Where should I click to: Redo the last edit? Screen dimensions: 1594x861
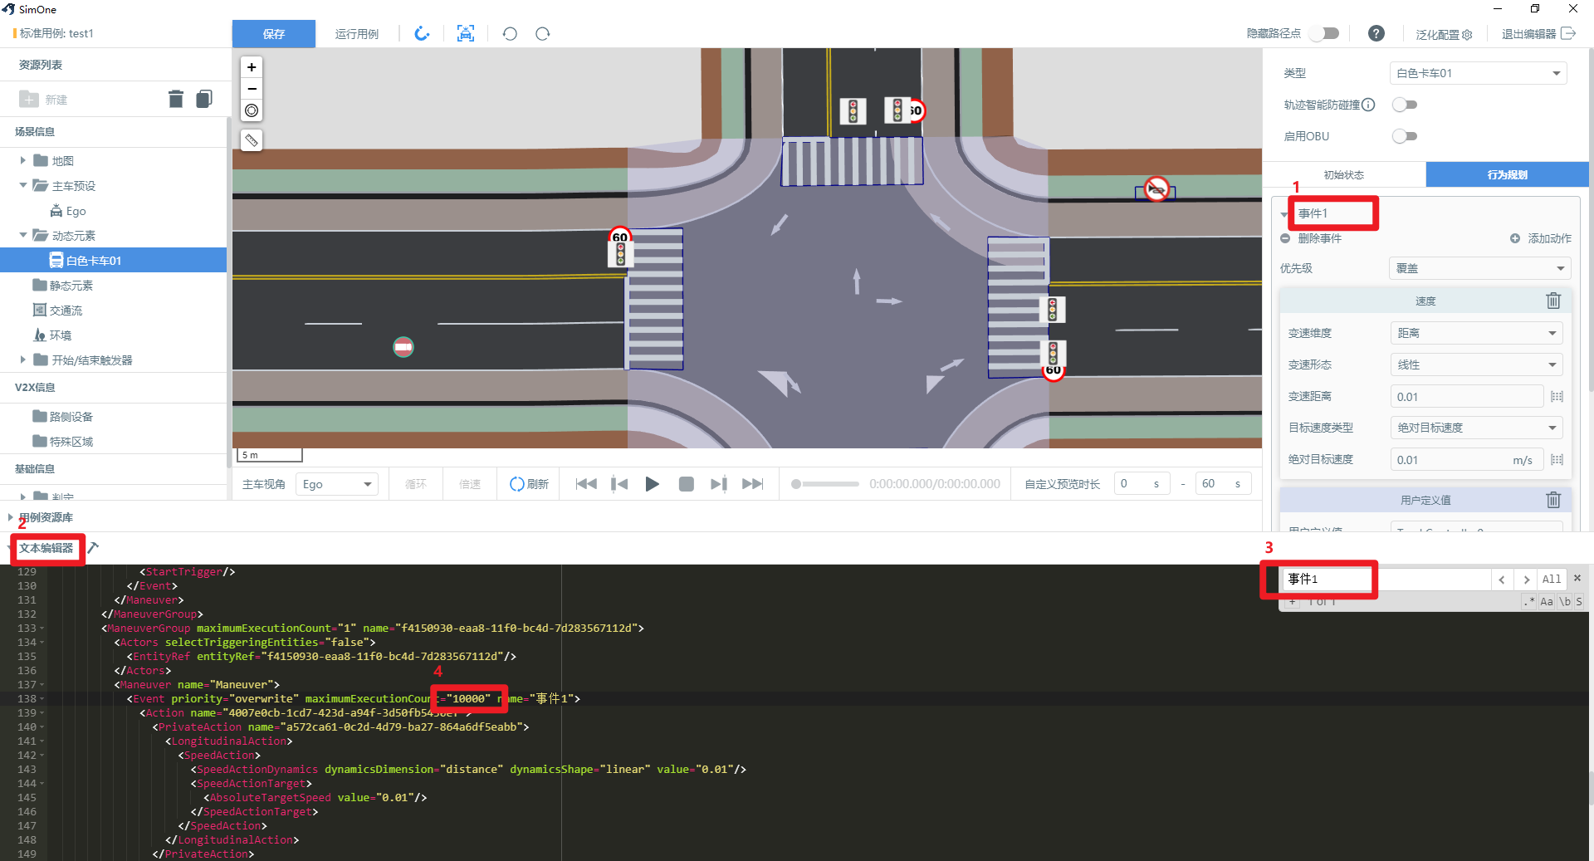click(543, 34)
